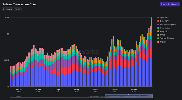Click the right range slider handle
This screenshot has width=182, height=100.
(152, 96)
